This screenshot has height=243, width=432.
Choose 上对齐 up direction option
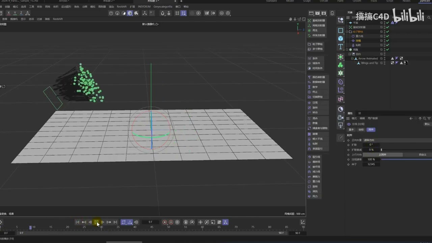382,155
